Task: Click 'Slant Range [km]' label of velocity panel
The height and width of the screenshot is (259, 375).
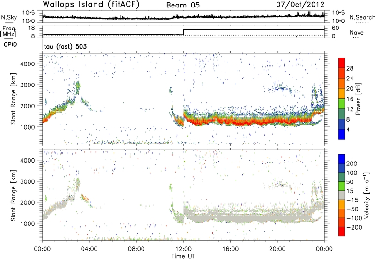Action: point(13,195)
